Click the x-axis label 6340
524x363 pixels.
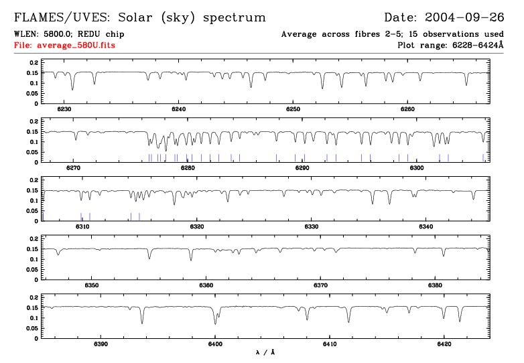[x=425, y=227]
